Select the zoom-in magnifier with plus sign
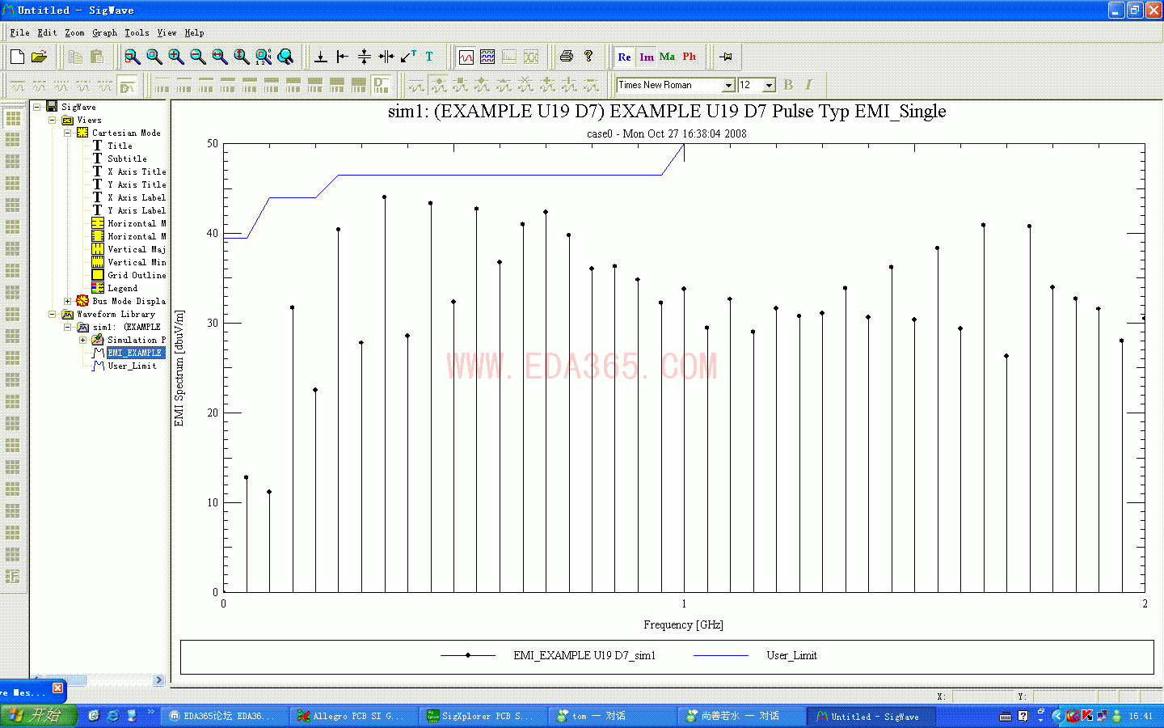The image size is (1164, 728). point(176,57)
